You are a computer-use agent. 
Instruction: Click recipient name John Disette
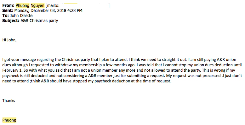tap(21, 16)
